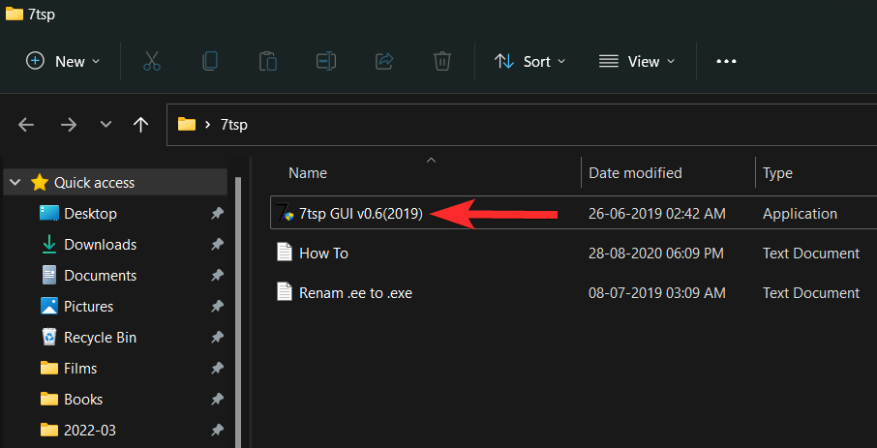Open the New item dropdown
877x448 pixels.
pos(63,61)
